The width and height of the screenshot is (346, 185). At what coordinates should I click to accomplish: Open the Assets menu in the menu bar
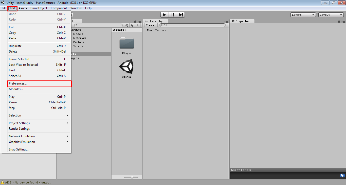coord(23,8)
